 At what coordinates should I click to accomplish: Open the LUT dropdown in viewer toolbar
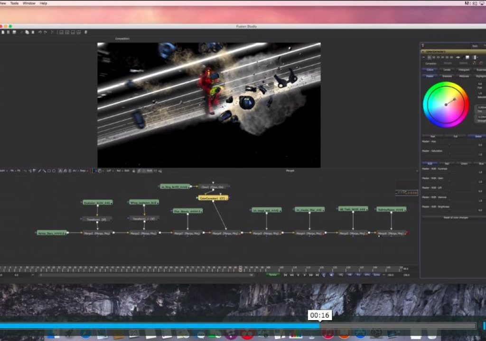[110, 171]
